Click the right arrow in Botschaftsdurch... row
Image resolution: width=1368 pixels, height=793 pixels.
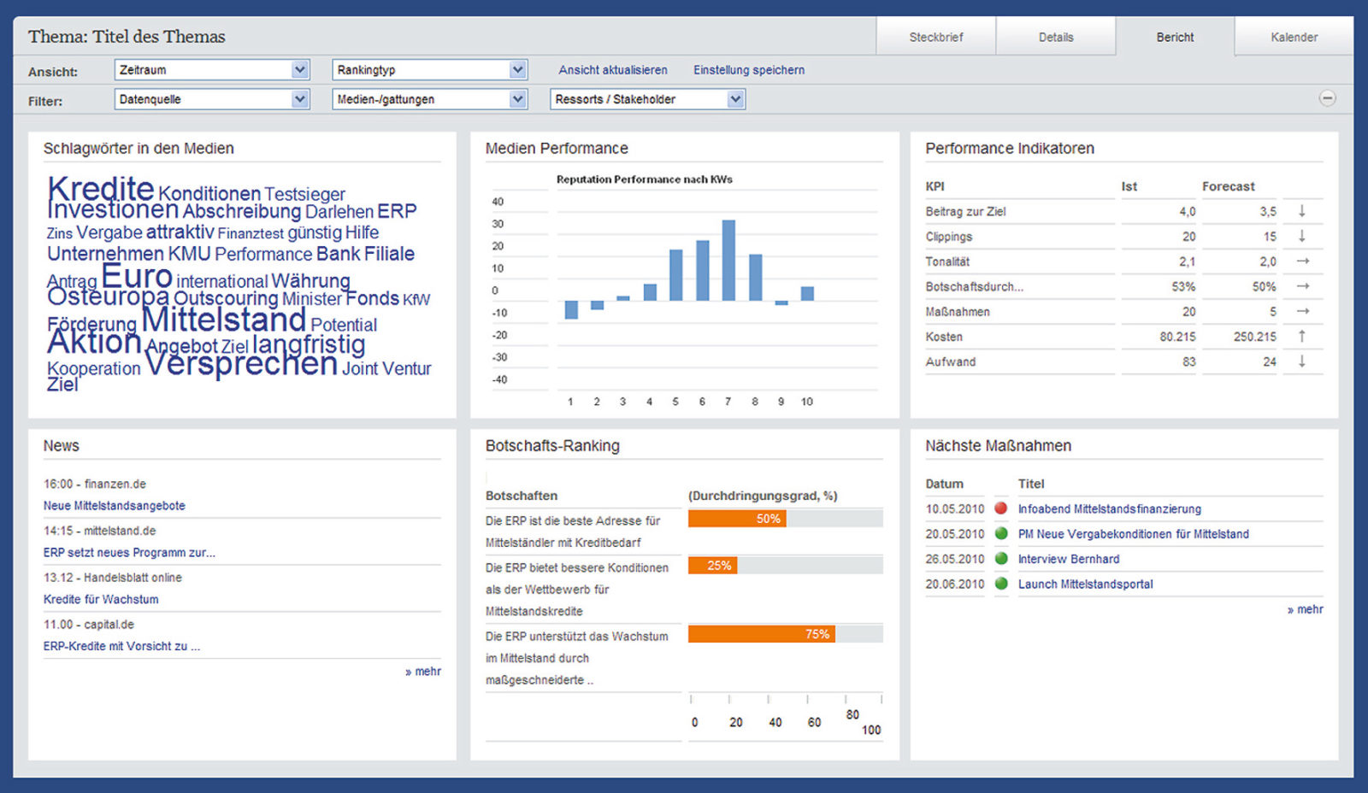click(1303, 286)
